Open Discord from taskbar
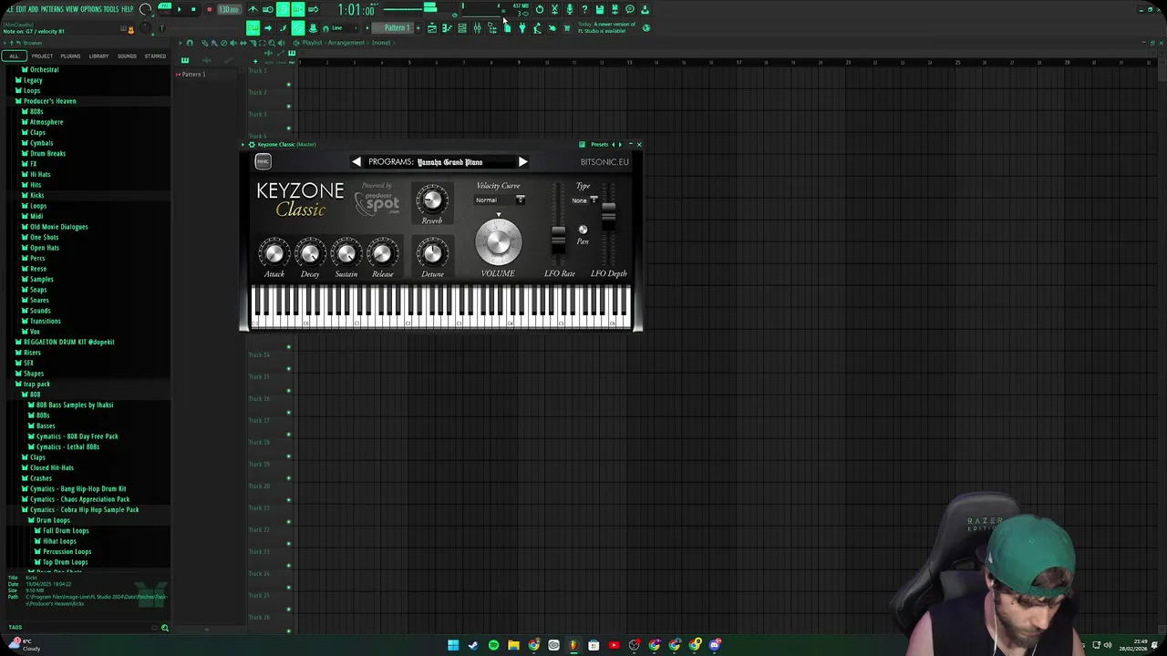This screenshot has height=656, width=1167. coord(715,645)
